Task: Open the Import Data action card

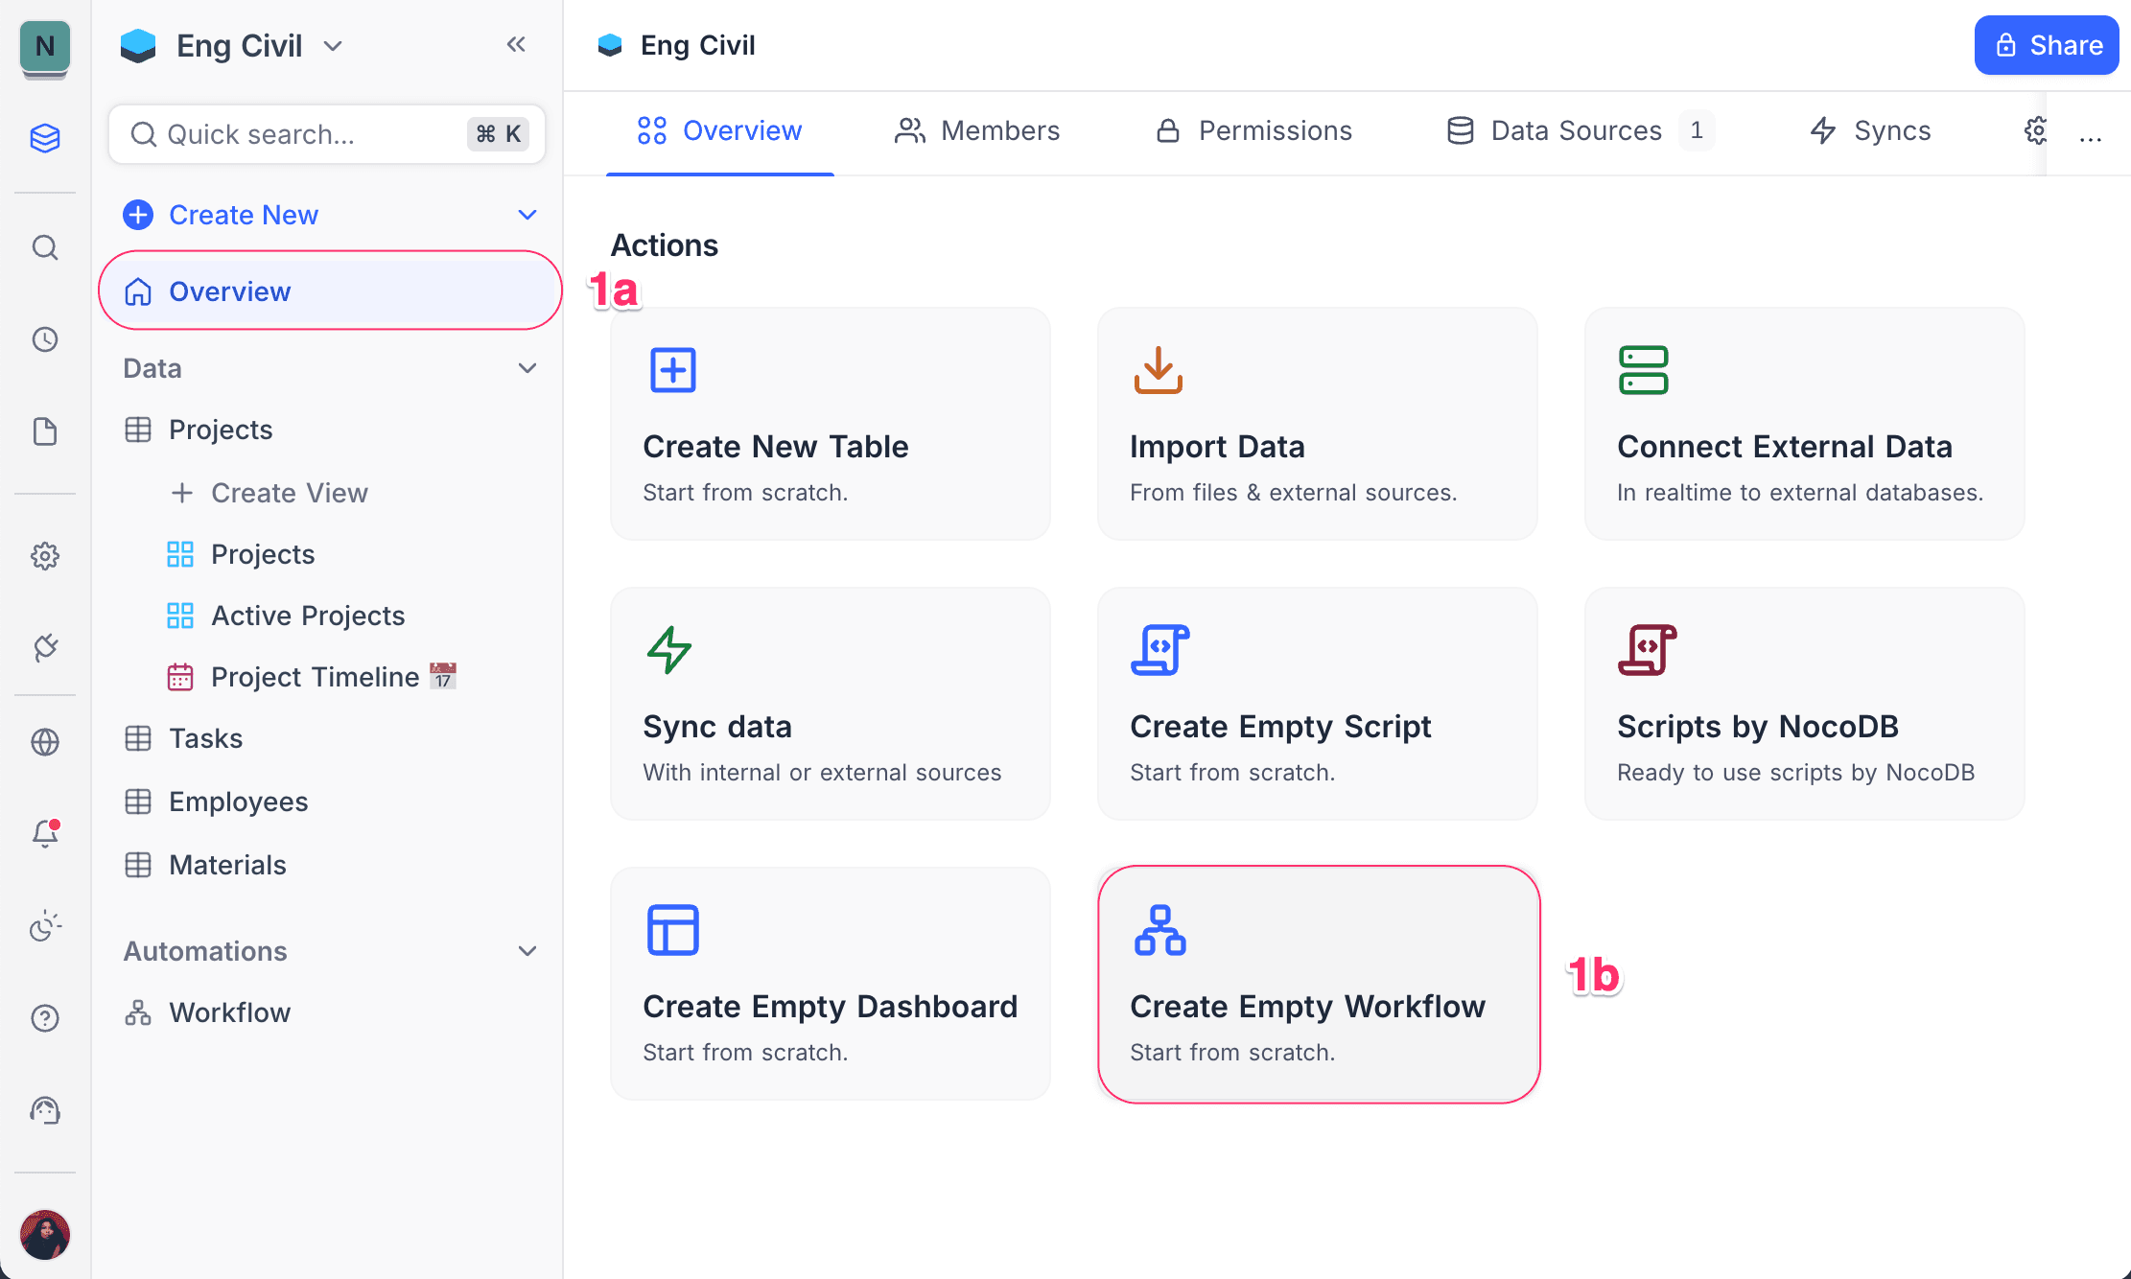Action: pos(1316,424)
